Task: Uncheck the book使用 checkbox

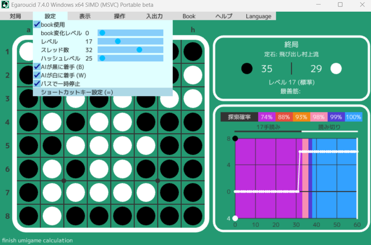Action: click(37, 24)
